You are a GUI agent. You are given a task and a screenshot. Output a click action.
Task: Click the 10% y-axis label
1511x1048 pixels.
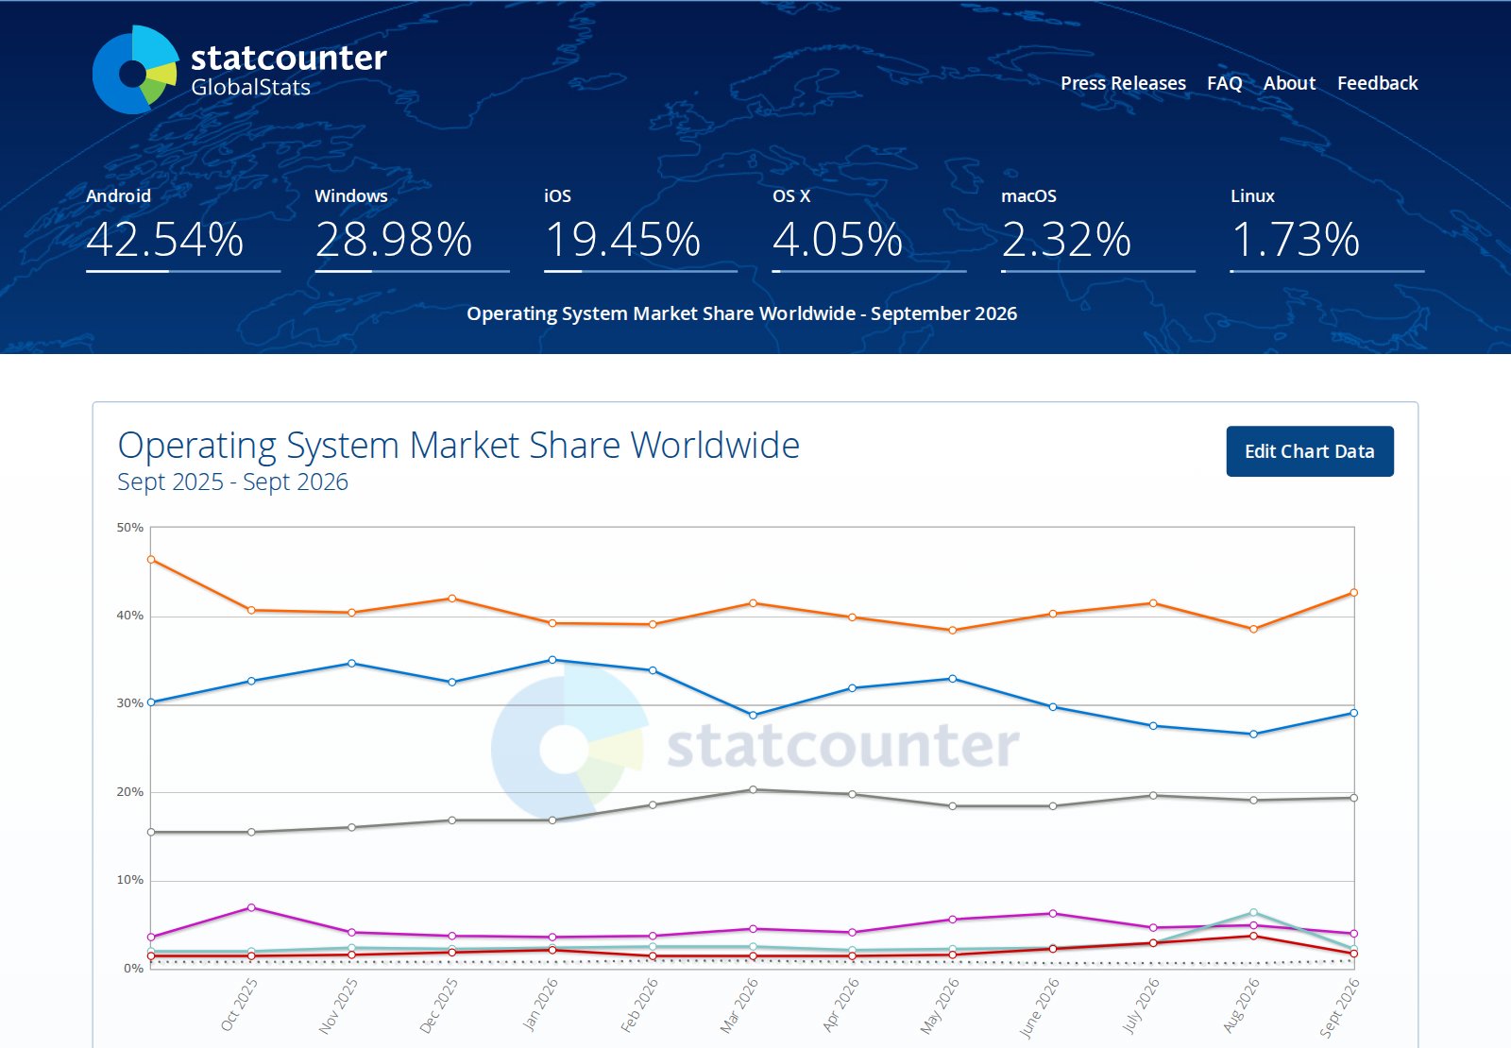click(x=130, y=879)
